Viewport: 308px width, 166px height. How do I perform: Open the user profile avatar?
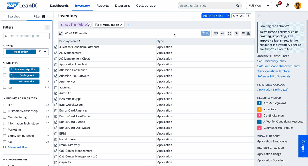pos(298,6)
